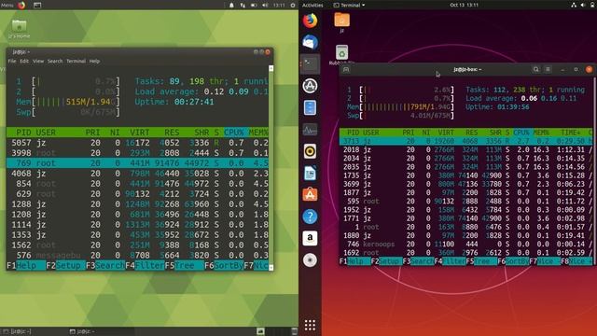Open notifications bell in MATE panel
The height and width of the screenshot is (336, 597).
[x=231, y=6]
